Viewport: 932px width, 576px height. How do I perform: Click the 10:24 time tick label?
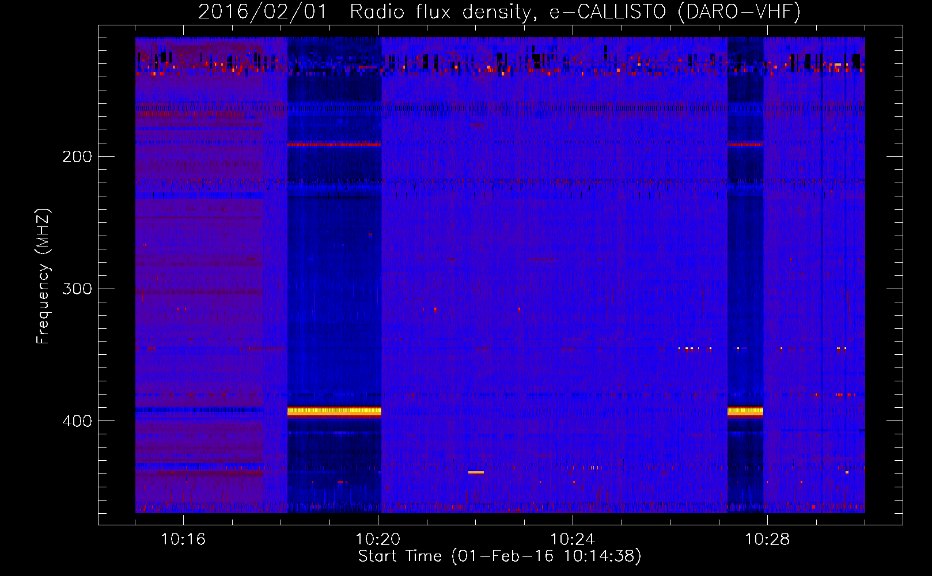click(573, 540)
